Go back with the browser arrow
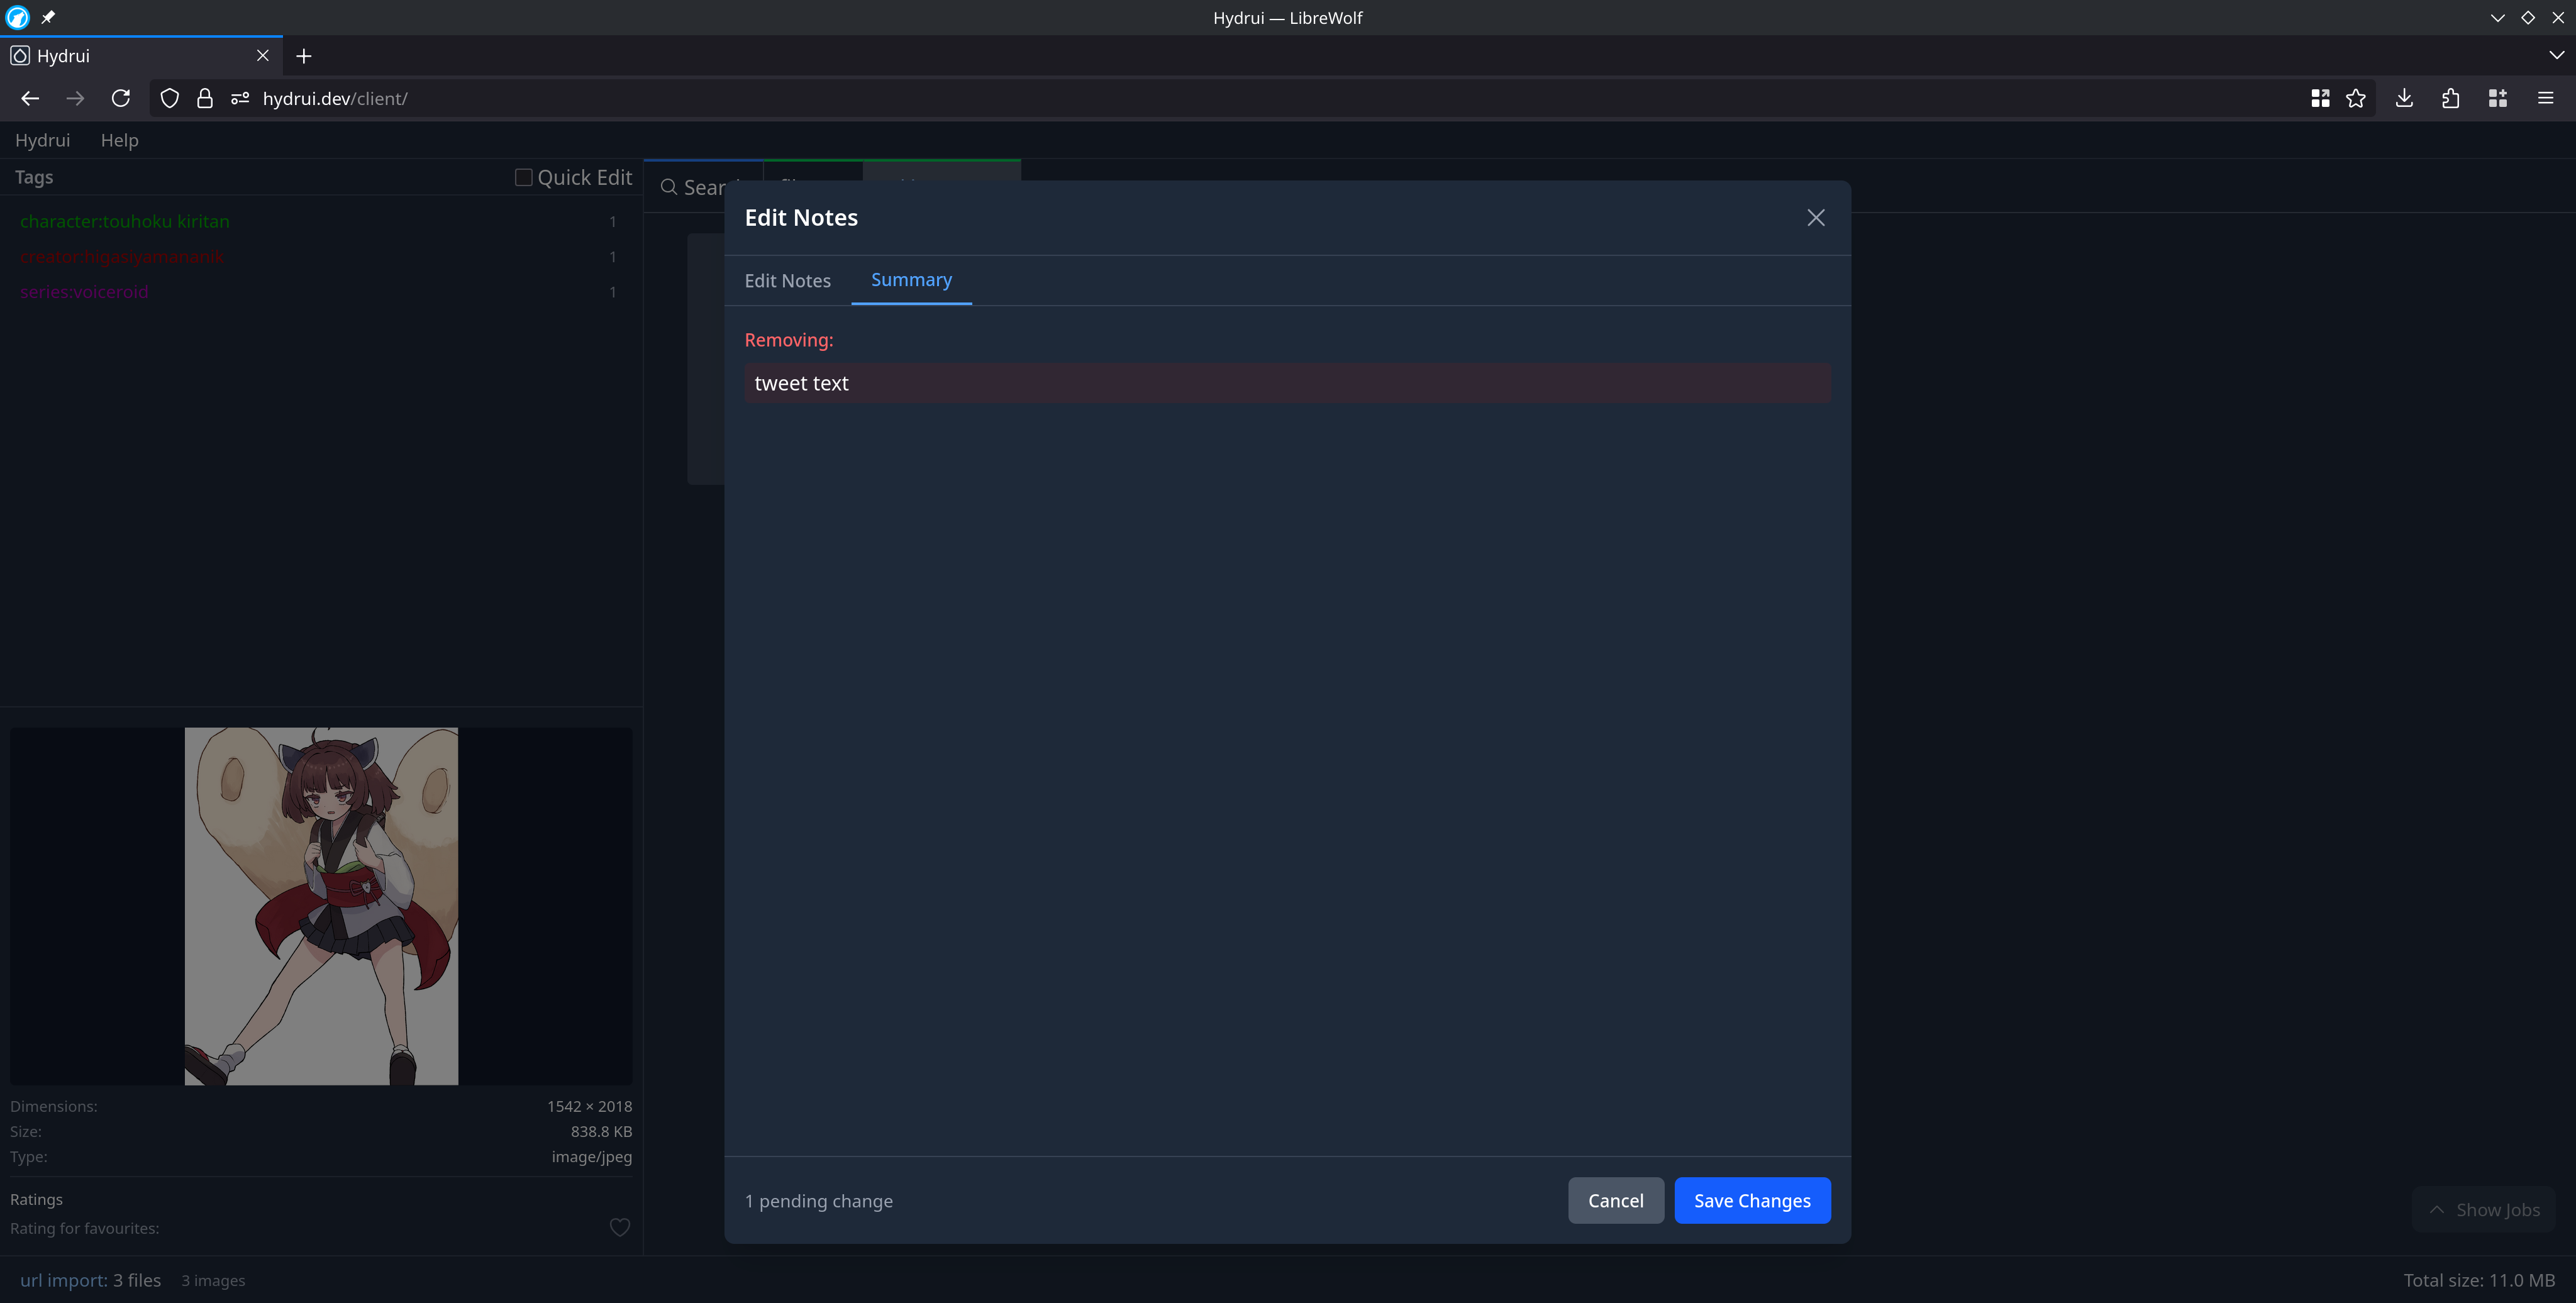This screenshot has height=1303, width=2576. point(30,98)
